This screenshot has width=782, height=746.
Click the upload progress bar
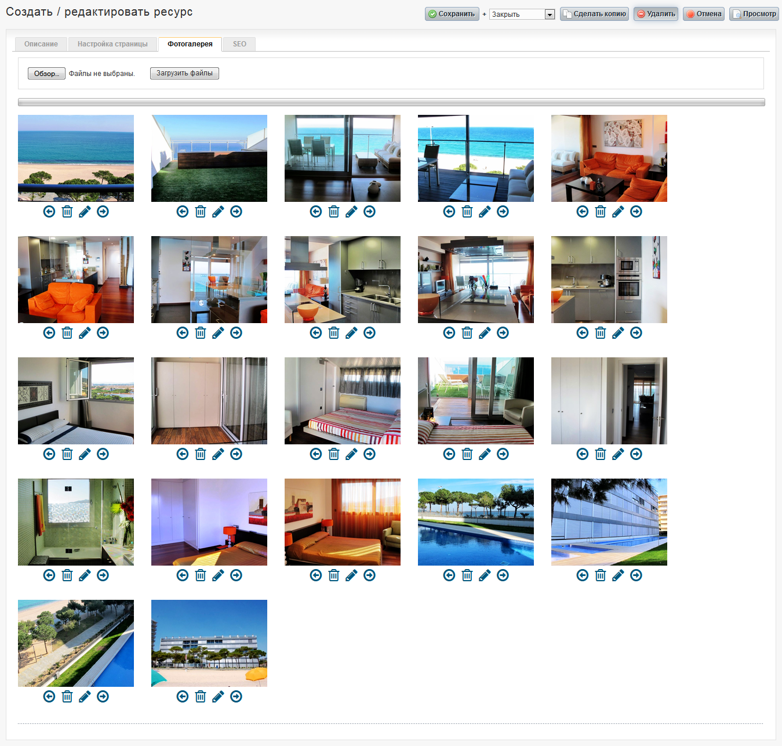pos(391,102)
